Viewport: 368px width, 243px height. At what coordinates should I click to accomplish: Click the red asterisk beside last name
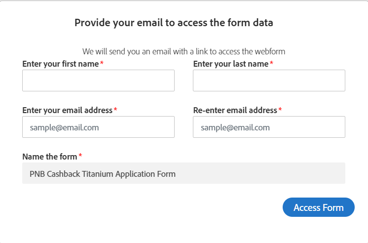coord(271,64)
